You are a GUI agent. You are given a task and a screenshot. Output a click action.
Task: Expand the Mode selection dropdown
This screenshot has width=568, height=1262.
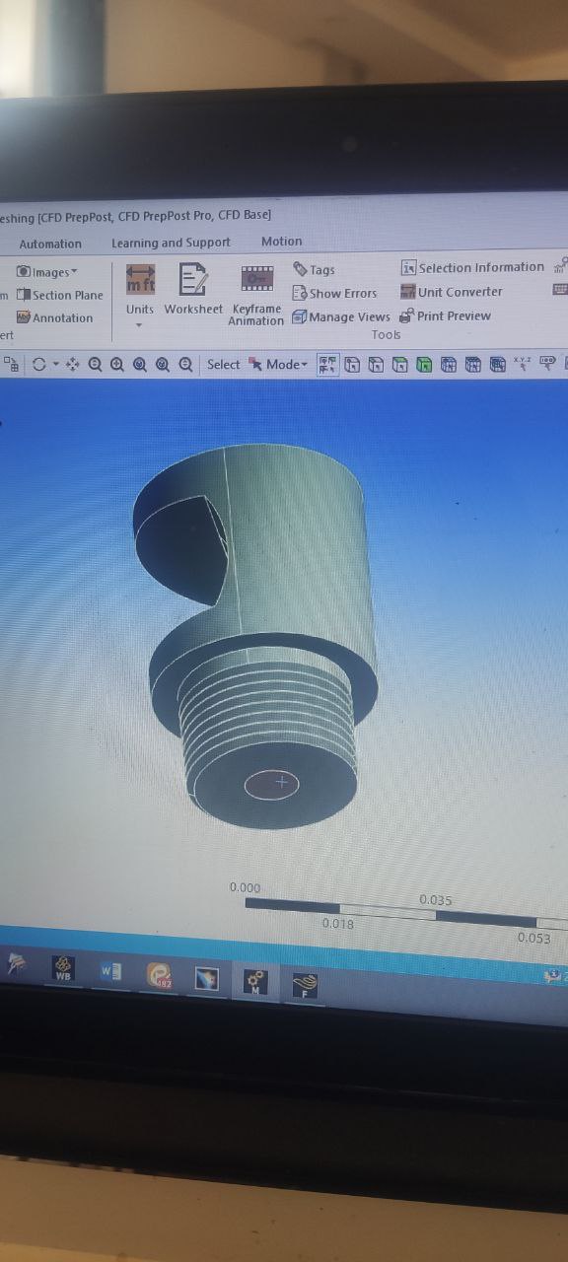(x=287, y=364)
